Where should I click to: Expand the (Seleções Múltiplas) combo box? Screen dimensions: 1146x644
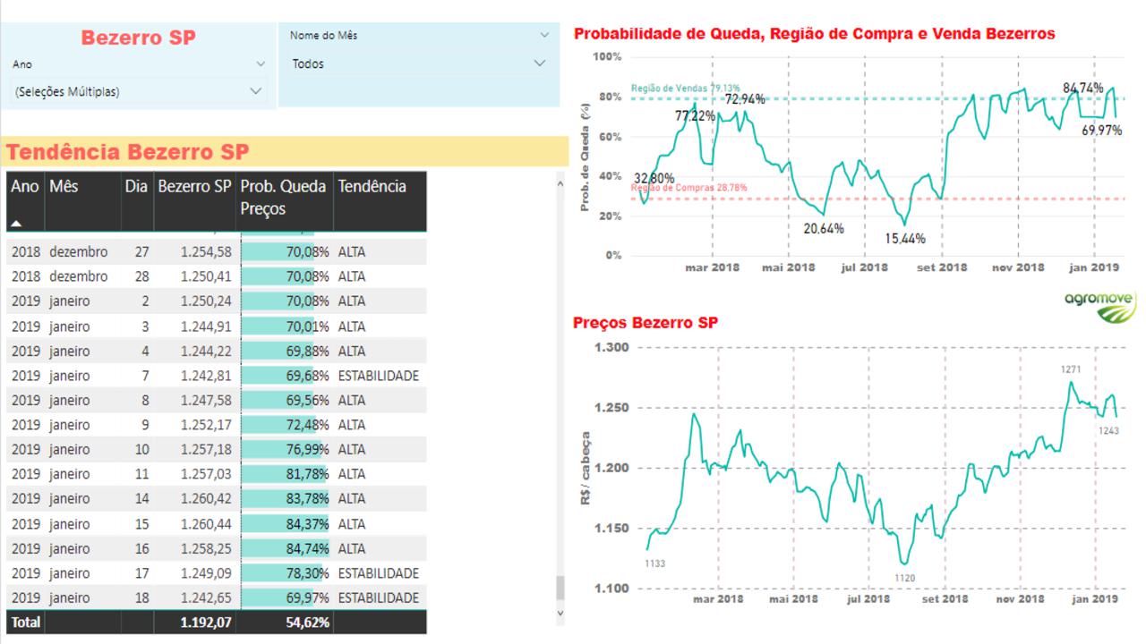pyautogui.click(x=139, y=91)
